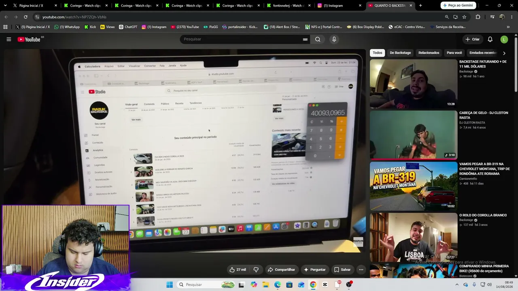
Task: Open COMPRANDO MINHA PRIMEIRA BIKE video title
Action: click(x=484, y=269)
